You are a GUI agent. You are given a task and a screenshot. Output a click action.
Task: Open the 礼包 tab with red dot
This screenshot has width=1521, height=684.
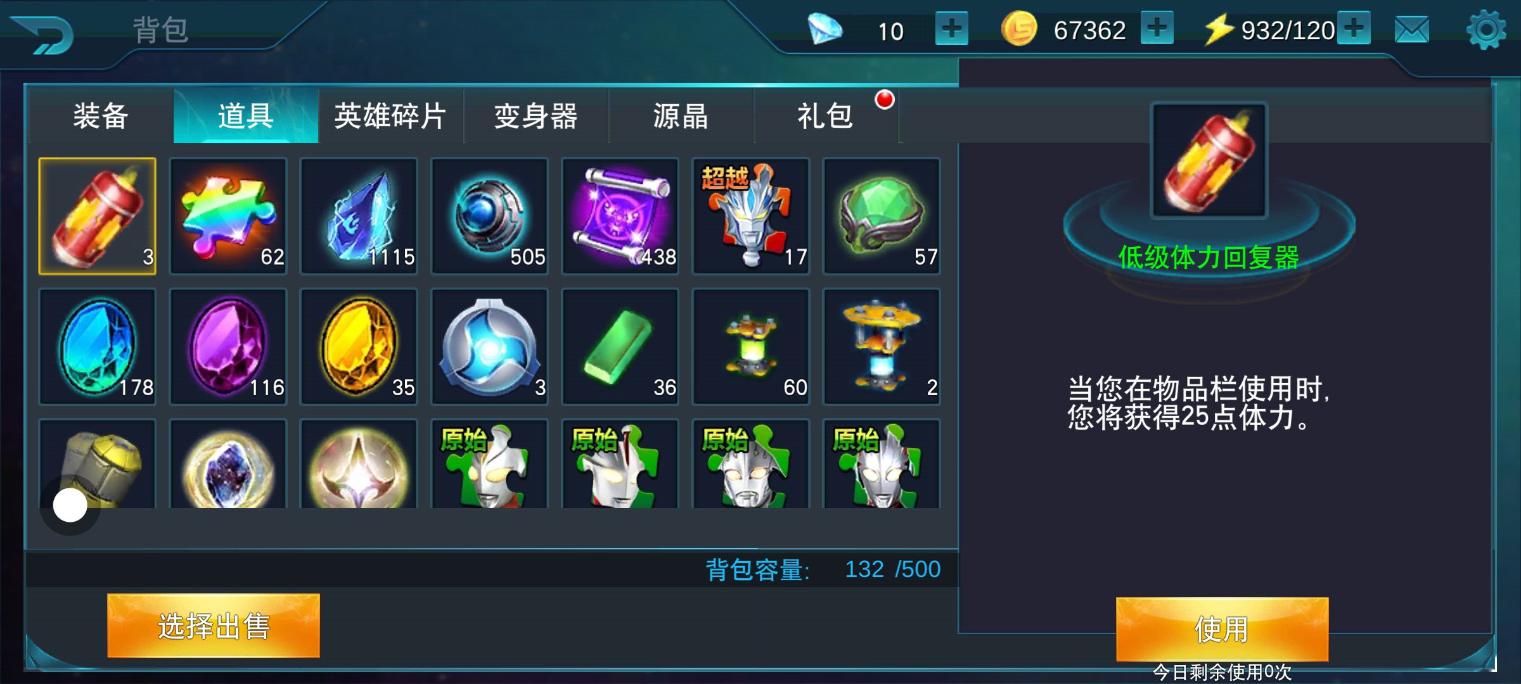click(x=826, y=116)
